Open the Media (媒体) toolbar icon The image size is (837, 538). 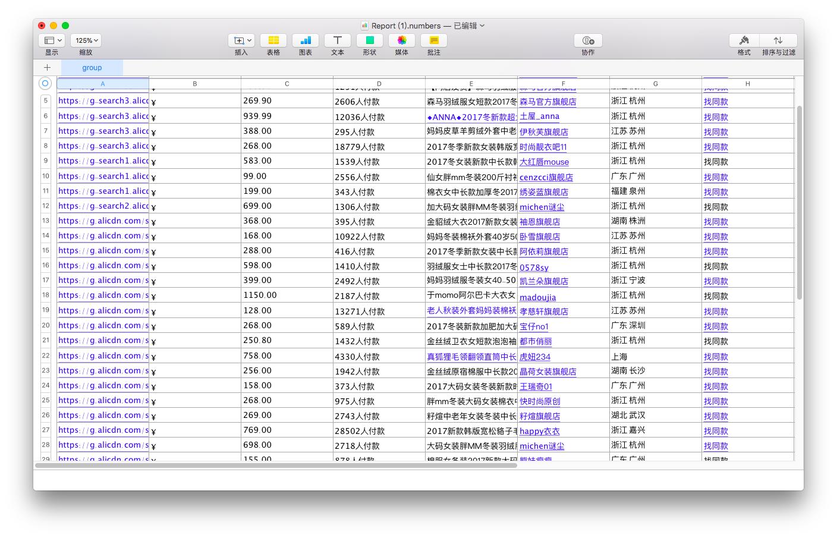401,40
